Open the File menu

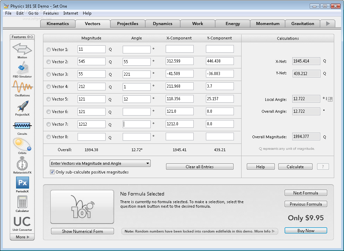[x=8, y=13]
